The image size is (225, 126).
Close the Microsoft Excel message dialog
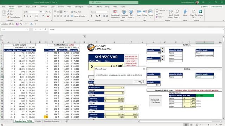click(x=144, y=69)
